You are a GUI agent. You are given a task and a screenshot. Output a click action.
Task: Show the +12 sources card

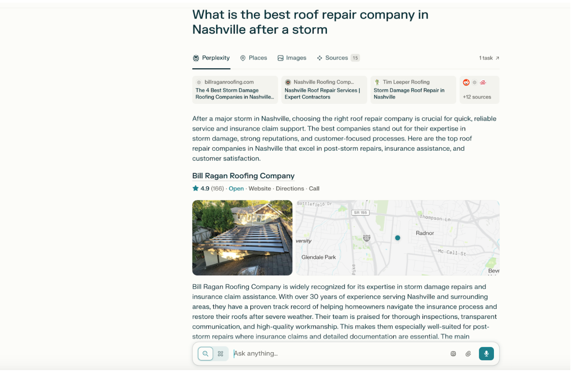(x=479, y=90)
